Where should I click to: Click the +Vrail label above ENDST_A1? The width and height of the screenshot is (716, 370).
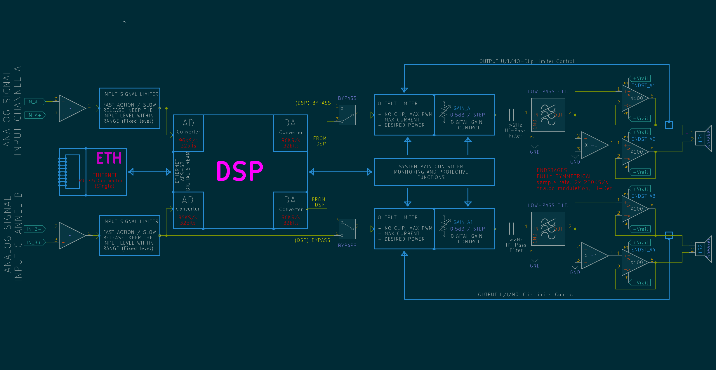(640, 78)
